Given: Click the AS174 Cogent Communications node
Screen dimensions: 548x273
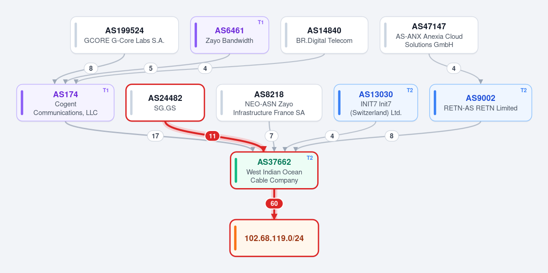Looking at the screenshot, I should point(65,103).
